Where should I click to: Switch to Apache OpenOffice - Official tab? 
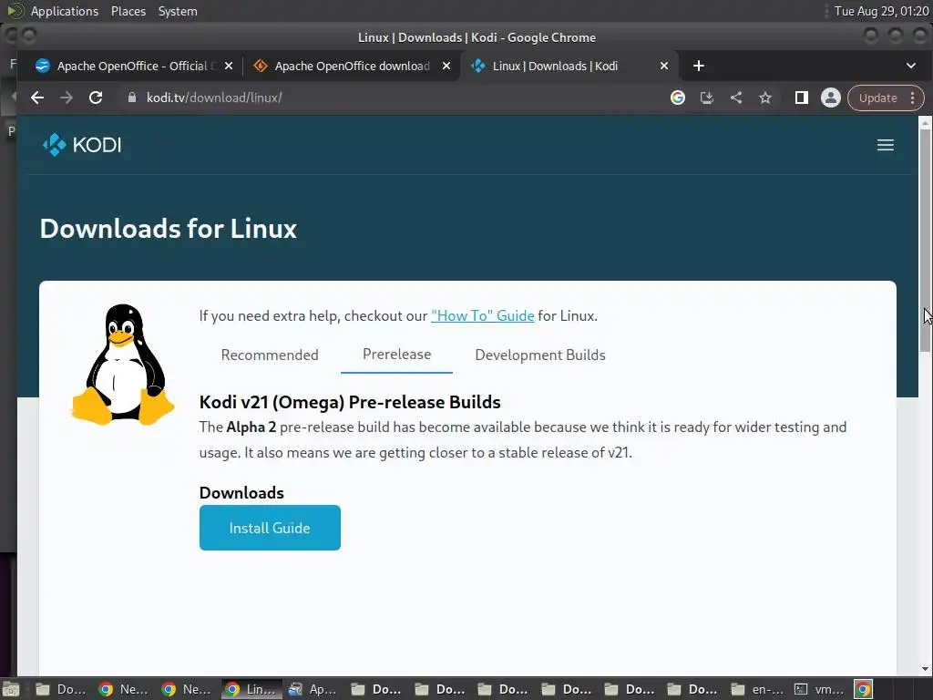coord(131,66)
